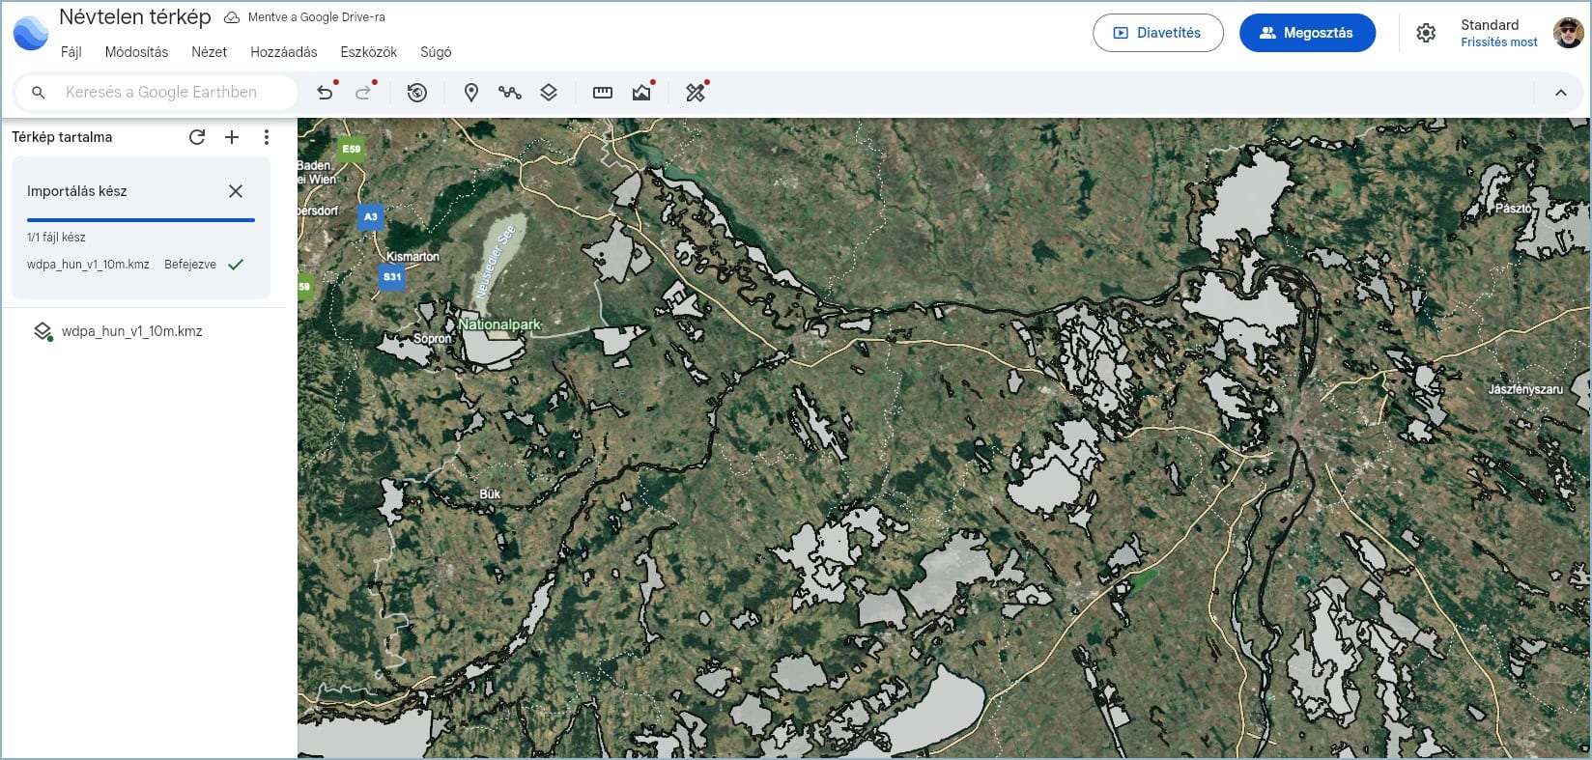Viewport: 1592px width, 760px height.
Task: Click Frissítés most upgrade link
Action: tap(1499, 42)
